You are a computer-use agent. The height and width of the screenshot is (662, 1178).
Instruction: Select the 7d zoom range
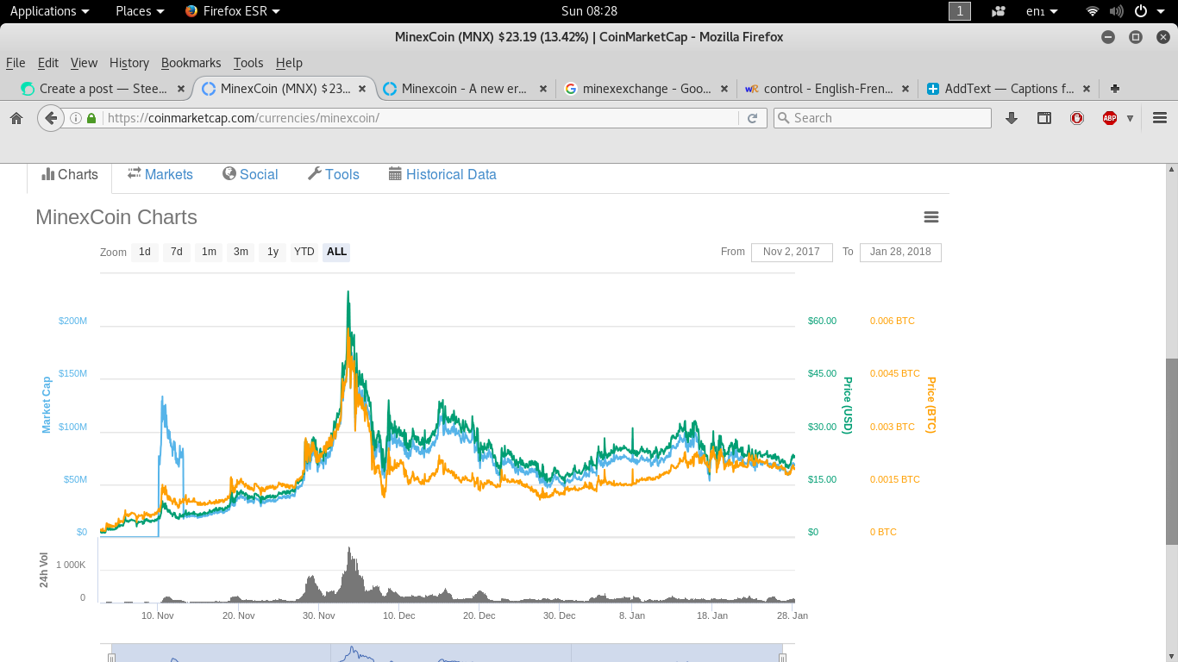point(177,252)
